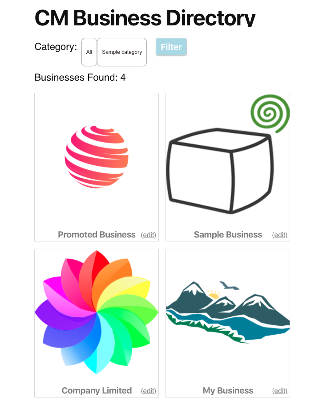Edit the Promoted Business listing
Image resolution: width=315 pixels, height=410 pixels.
tap(149, 235)
